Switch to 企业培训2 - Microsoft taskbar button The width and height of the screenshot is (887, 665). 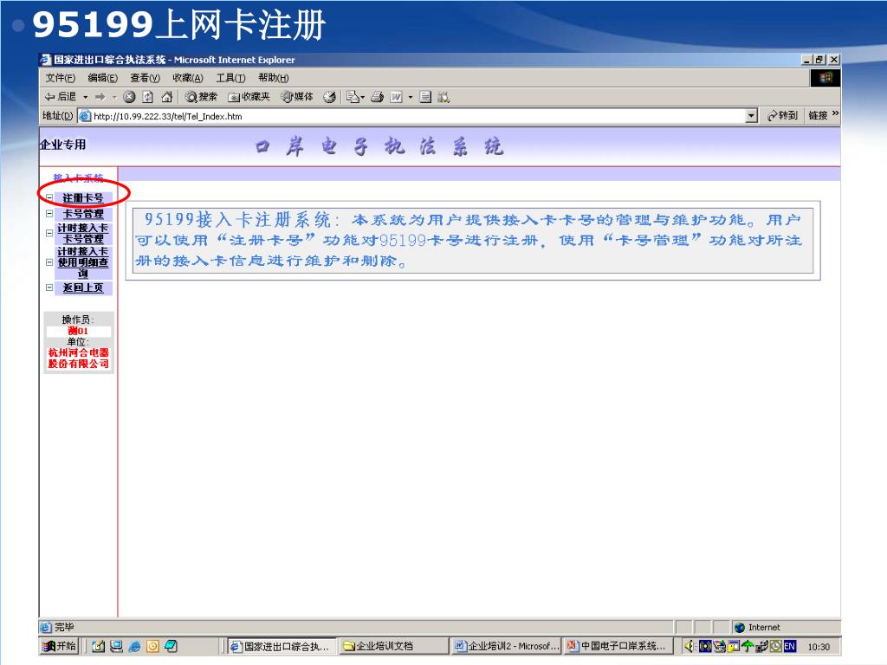point(506,646)
